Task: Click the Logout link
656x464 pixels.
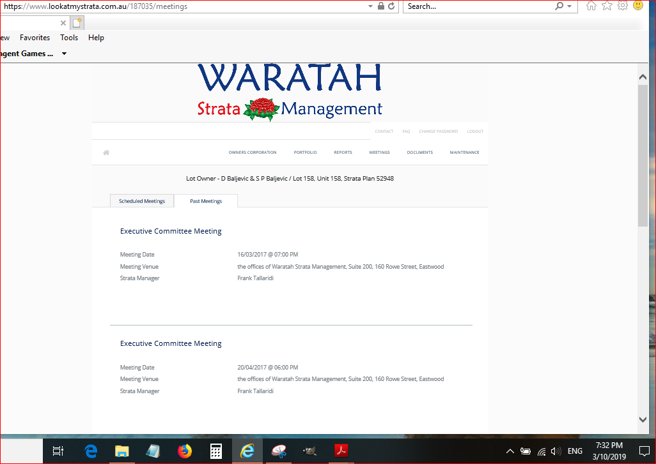Action: (x=475, y=131)
